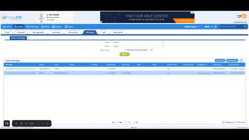This screenshot has width=249, height=140.
Task: Open the 'Client expressed concerns' message
Action: click(21, 73)
